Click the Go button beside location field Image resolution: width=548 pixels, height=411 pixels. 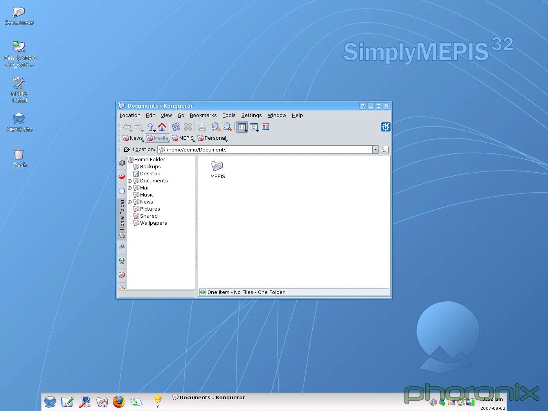click(x=385, y=150)
